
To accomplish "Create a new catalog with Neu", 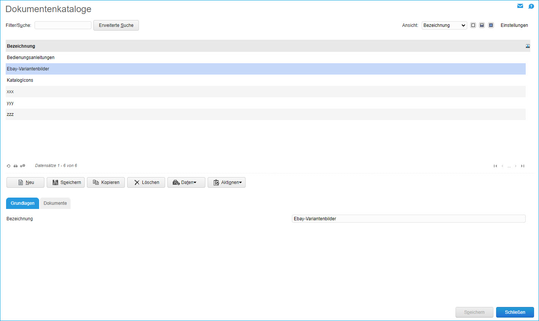I will click(25, 182).
